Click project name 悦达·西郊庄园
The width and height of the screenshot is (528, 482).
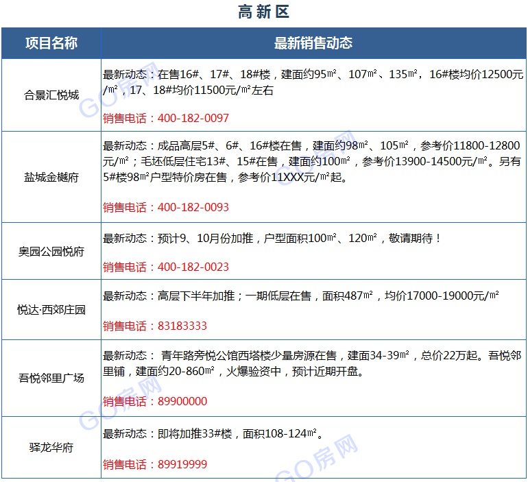pos(51,310)
